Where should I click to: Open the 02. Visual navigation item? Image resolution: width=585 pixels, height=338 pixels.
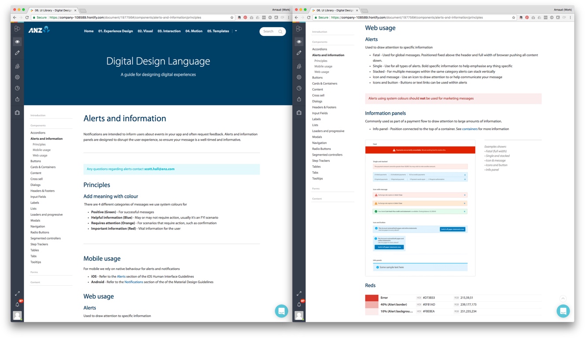[x=145, y=31]
